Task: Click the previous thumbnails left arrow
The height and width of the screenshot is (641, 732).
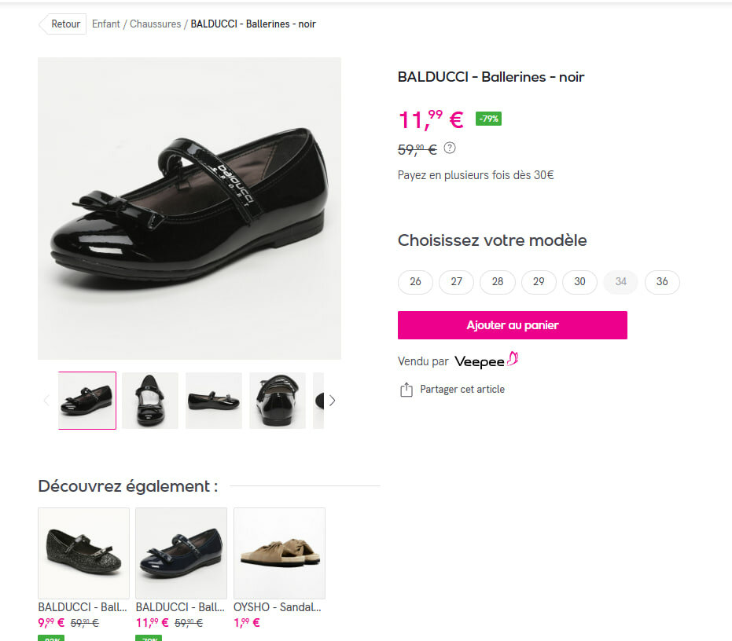Action: [46, 401]
